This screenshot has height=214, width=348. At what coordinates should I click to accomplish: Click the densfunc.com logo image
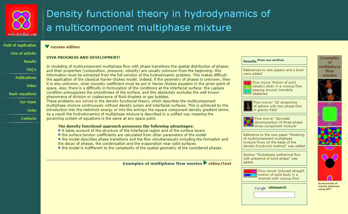click(21, 20)
